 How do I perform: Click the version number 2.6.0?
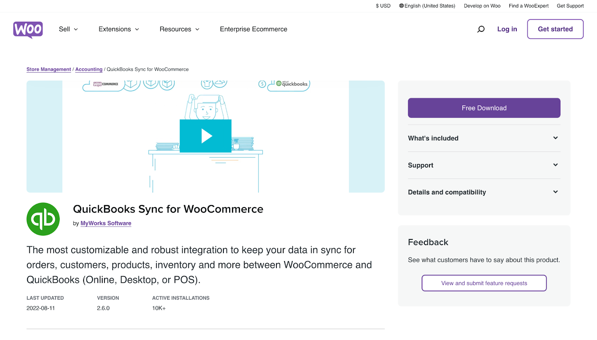click(x=103, y=308)
